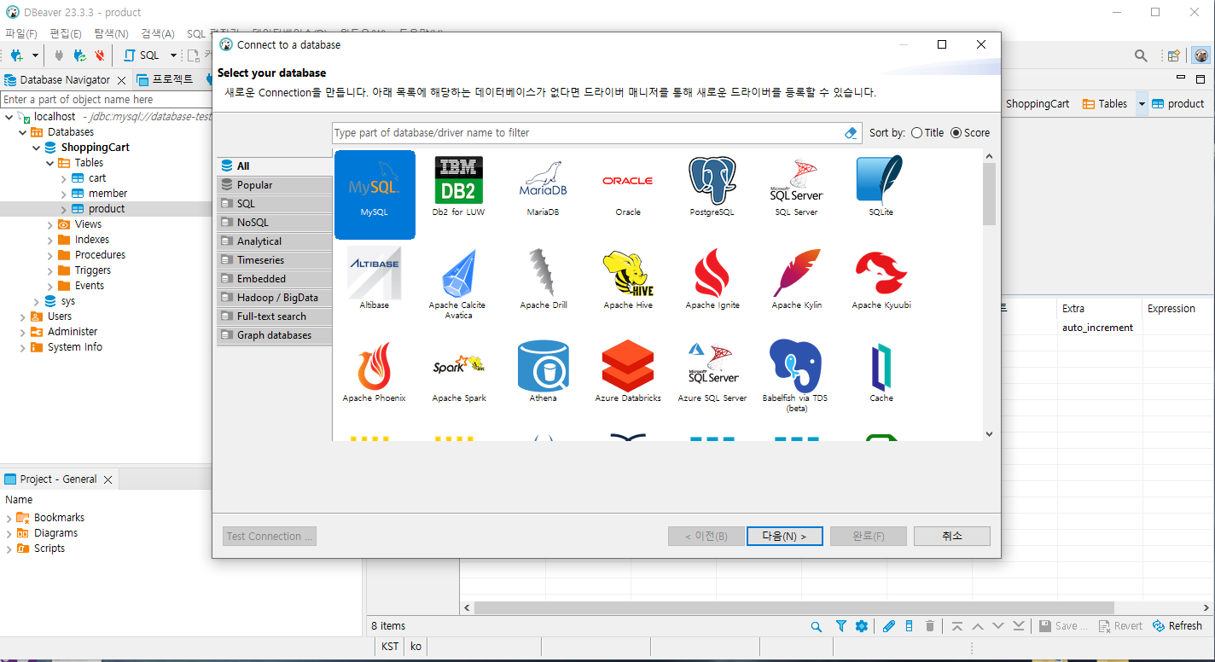Select the member table in navigator
This screenshot has height=662, width=1215.
click(x=108, y=194)
